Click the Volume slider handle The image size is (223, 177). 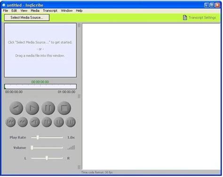(32, 148)
